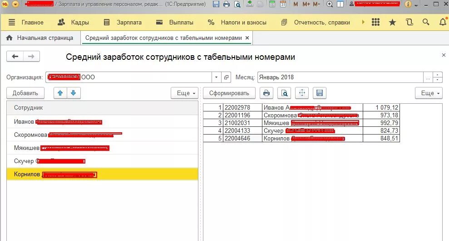
Task: Save the report with diskette icon
Action: (320, 93)
